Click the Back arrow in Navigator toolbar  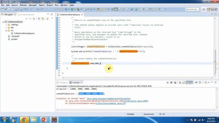point(27,18)
